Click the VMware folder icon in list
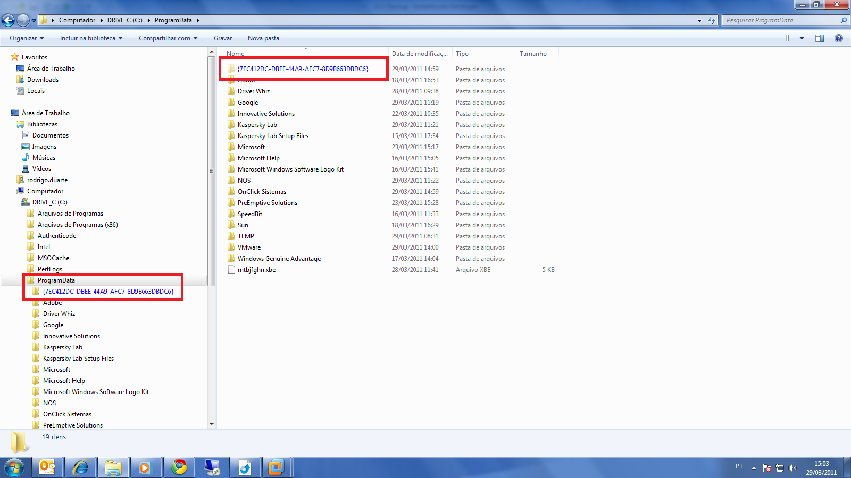This screenshot has width=851, height=478. [231, 247]
